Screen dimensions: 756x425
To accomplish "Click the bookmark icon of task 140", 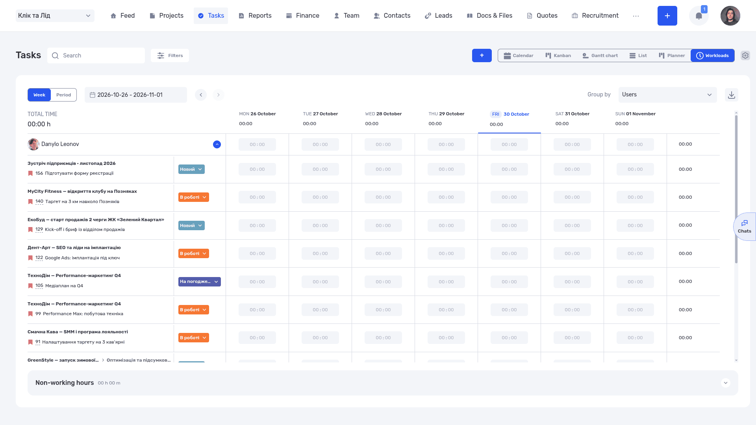I will click(x=30, y=201).
